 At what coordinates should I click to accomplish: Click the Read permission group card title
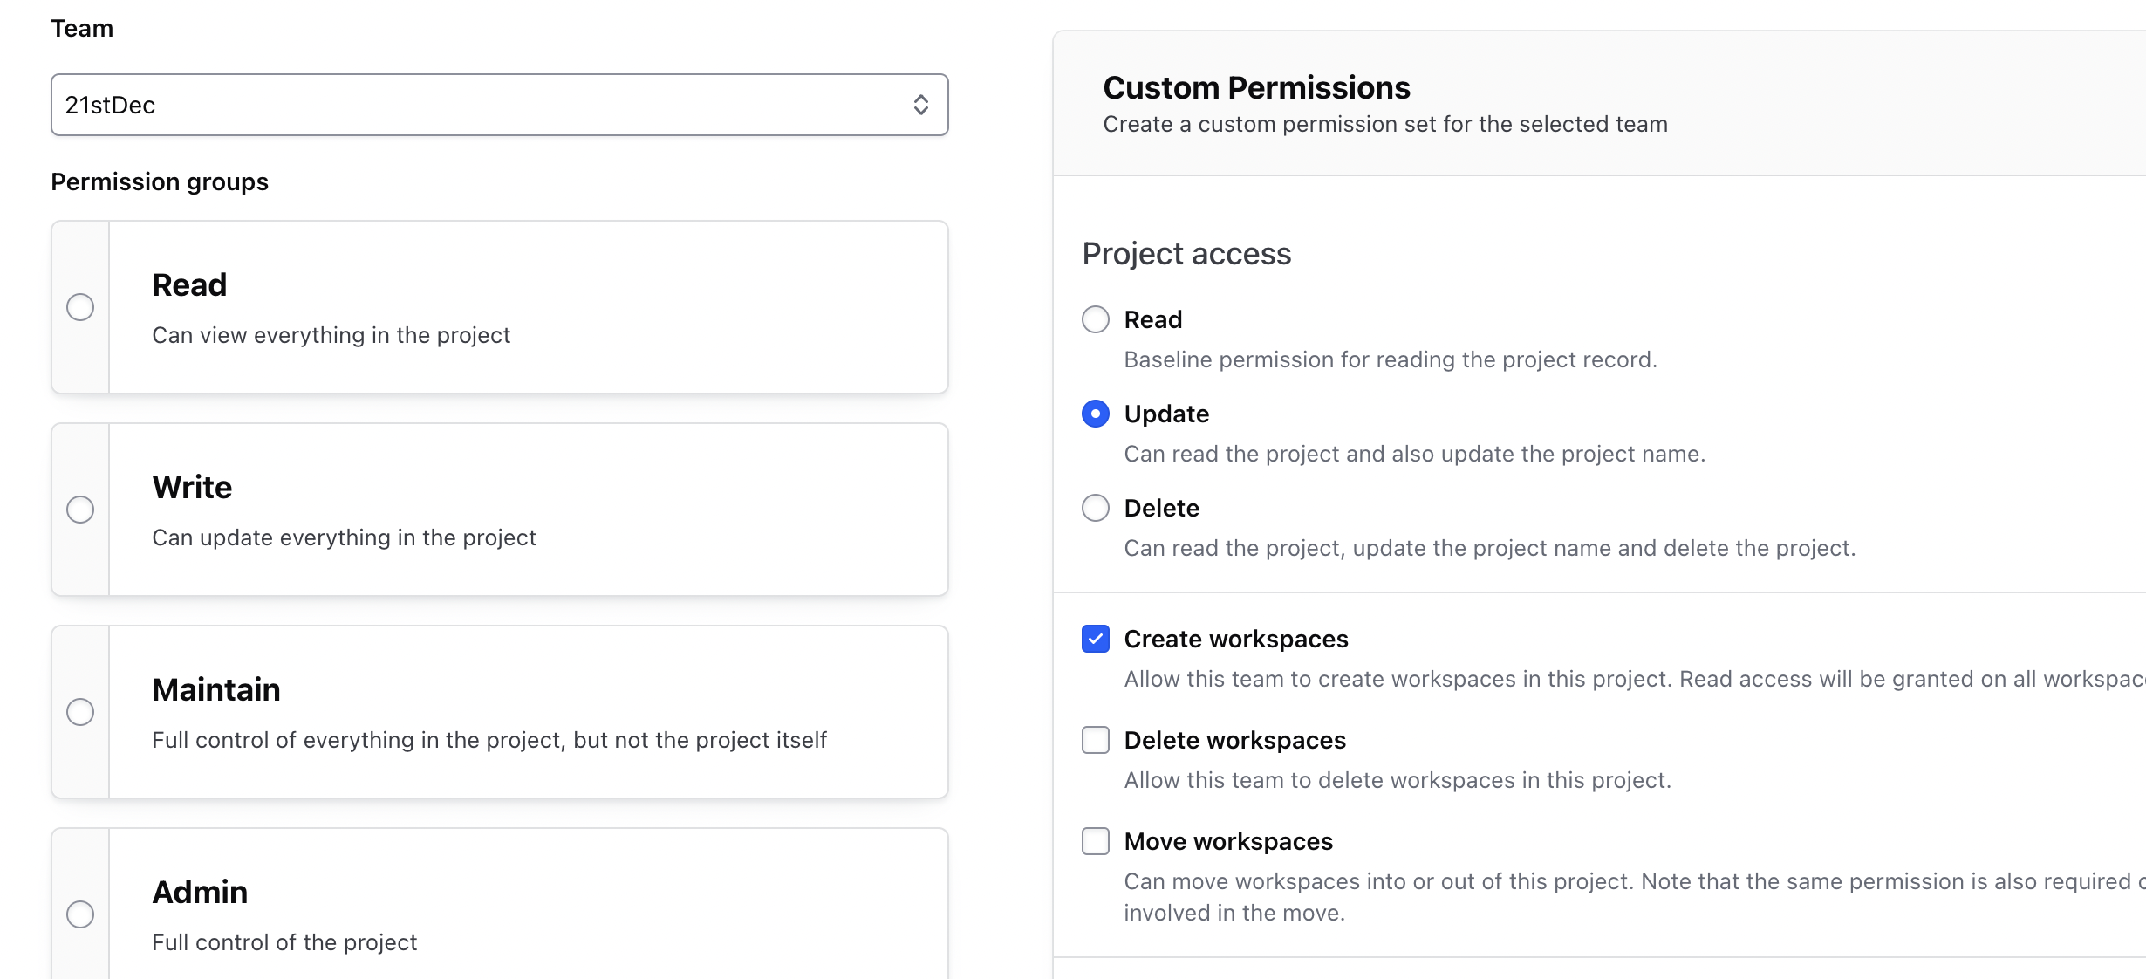click(x=189, y=284)
